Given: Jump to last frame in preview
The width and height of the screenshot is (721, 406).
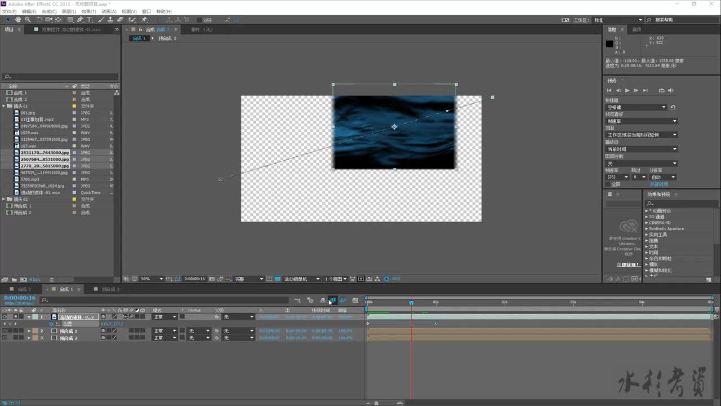Looking at the screenshot, I should coord(646,90).
